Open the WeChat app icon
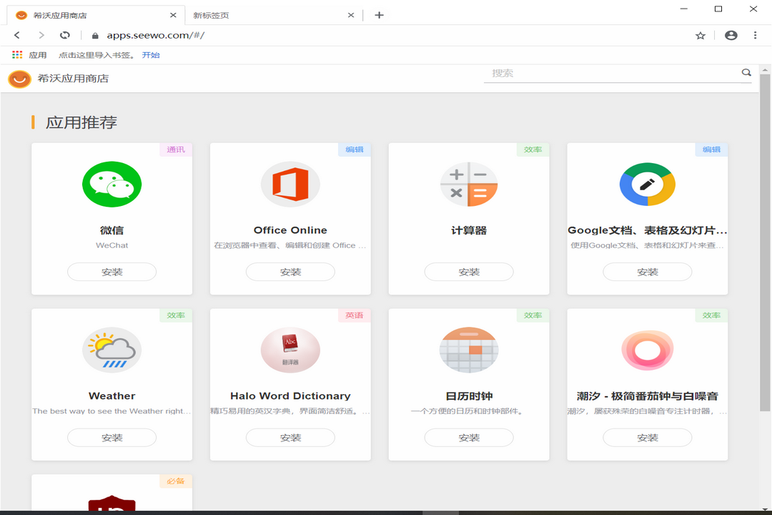 coord(112,184)
